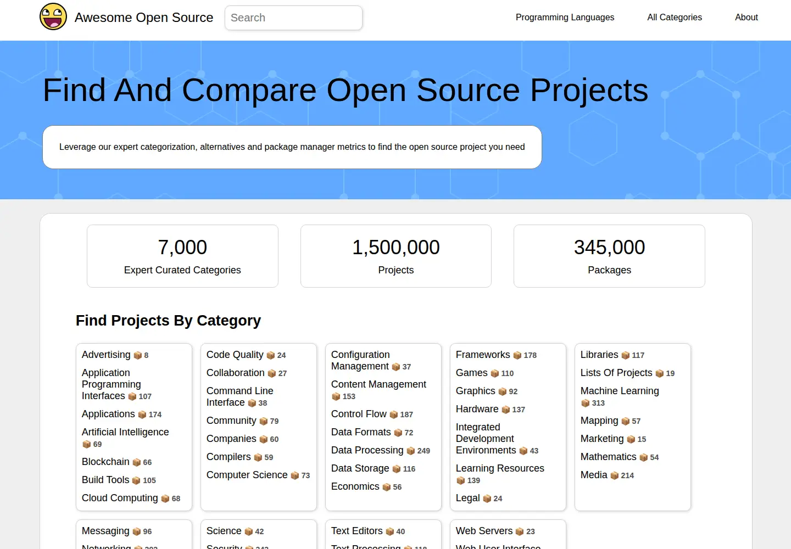Click the package icon beside Code Quality

tap(271, 355)
